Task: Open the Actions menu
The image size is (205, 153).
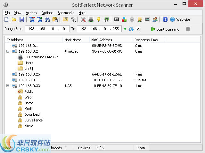Action: click(x=31, y=13)
